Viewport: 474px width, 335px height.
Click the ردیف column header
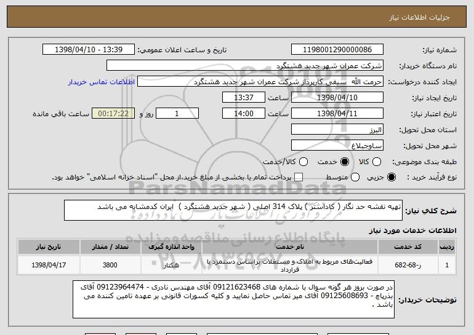pyautogui.click(x=447, y=247)
